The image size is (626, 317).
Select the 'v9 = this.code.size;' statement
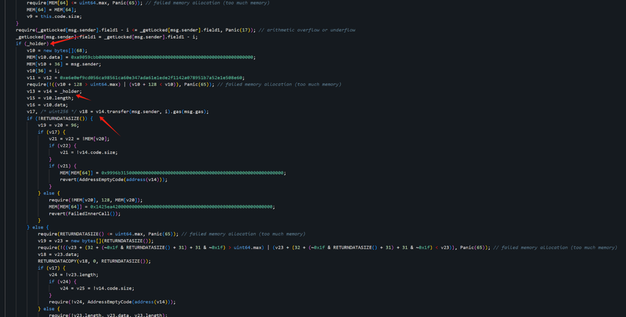pos(54,16)
